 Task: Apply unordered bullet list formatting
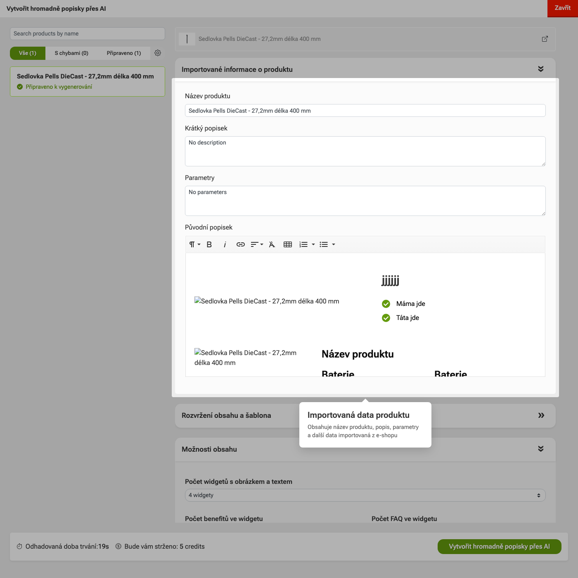point(324,244)
